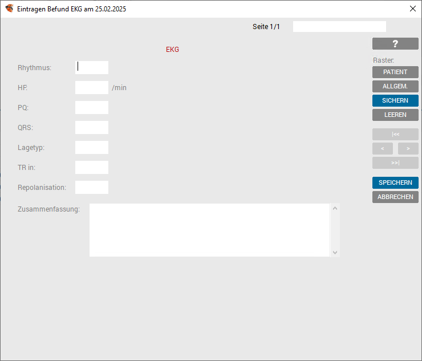Clear the form with LEEREN
422x361 pixels.
(x=395, y=115)
